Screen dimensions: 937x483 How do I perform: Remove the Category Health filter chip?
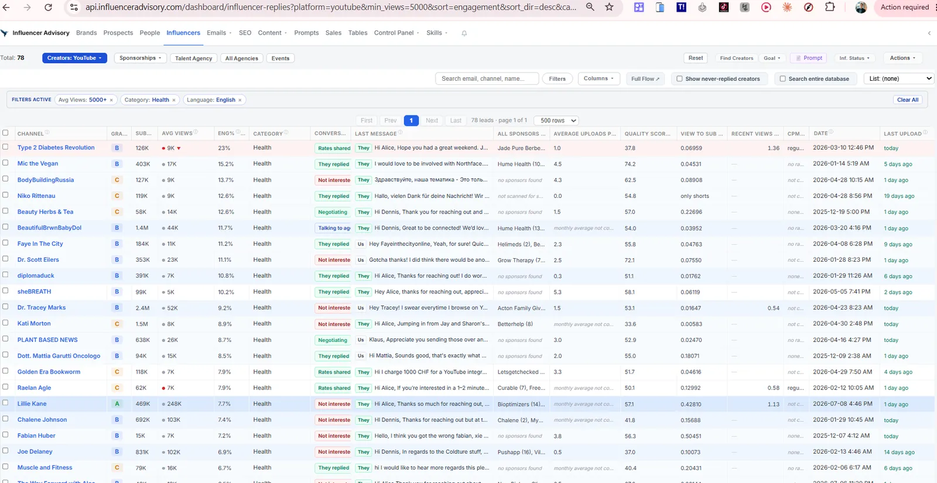[x=174, y=100]
